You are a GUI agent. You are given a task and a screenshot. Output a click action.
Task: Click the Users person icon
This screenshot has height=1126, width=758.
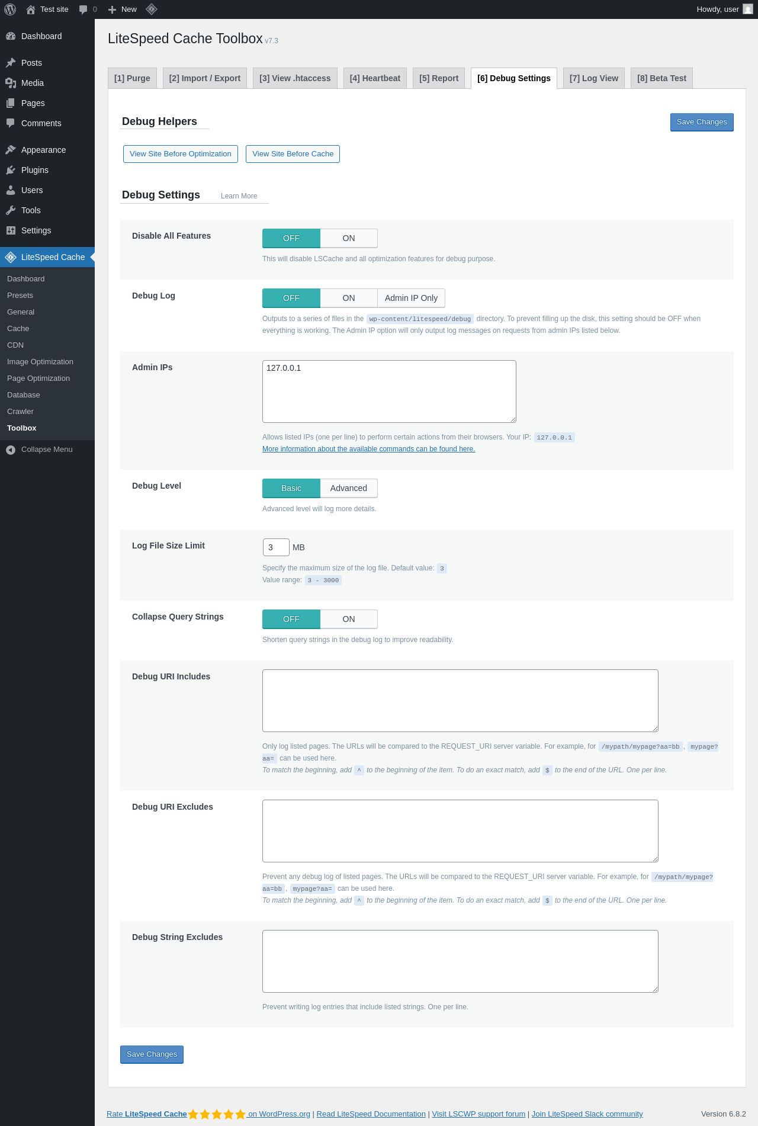point(11,190)
